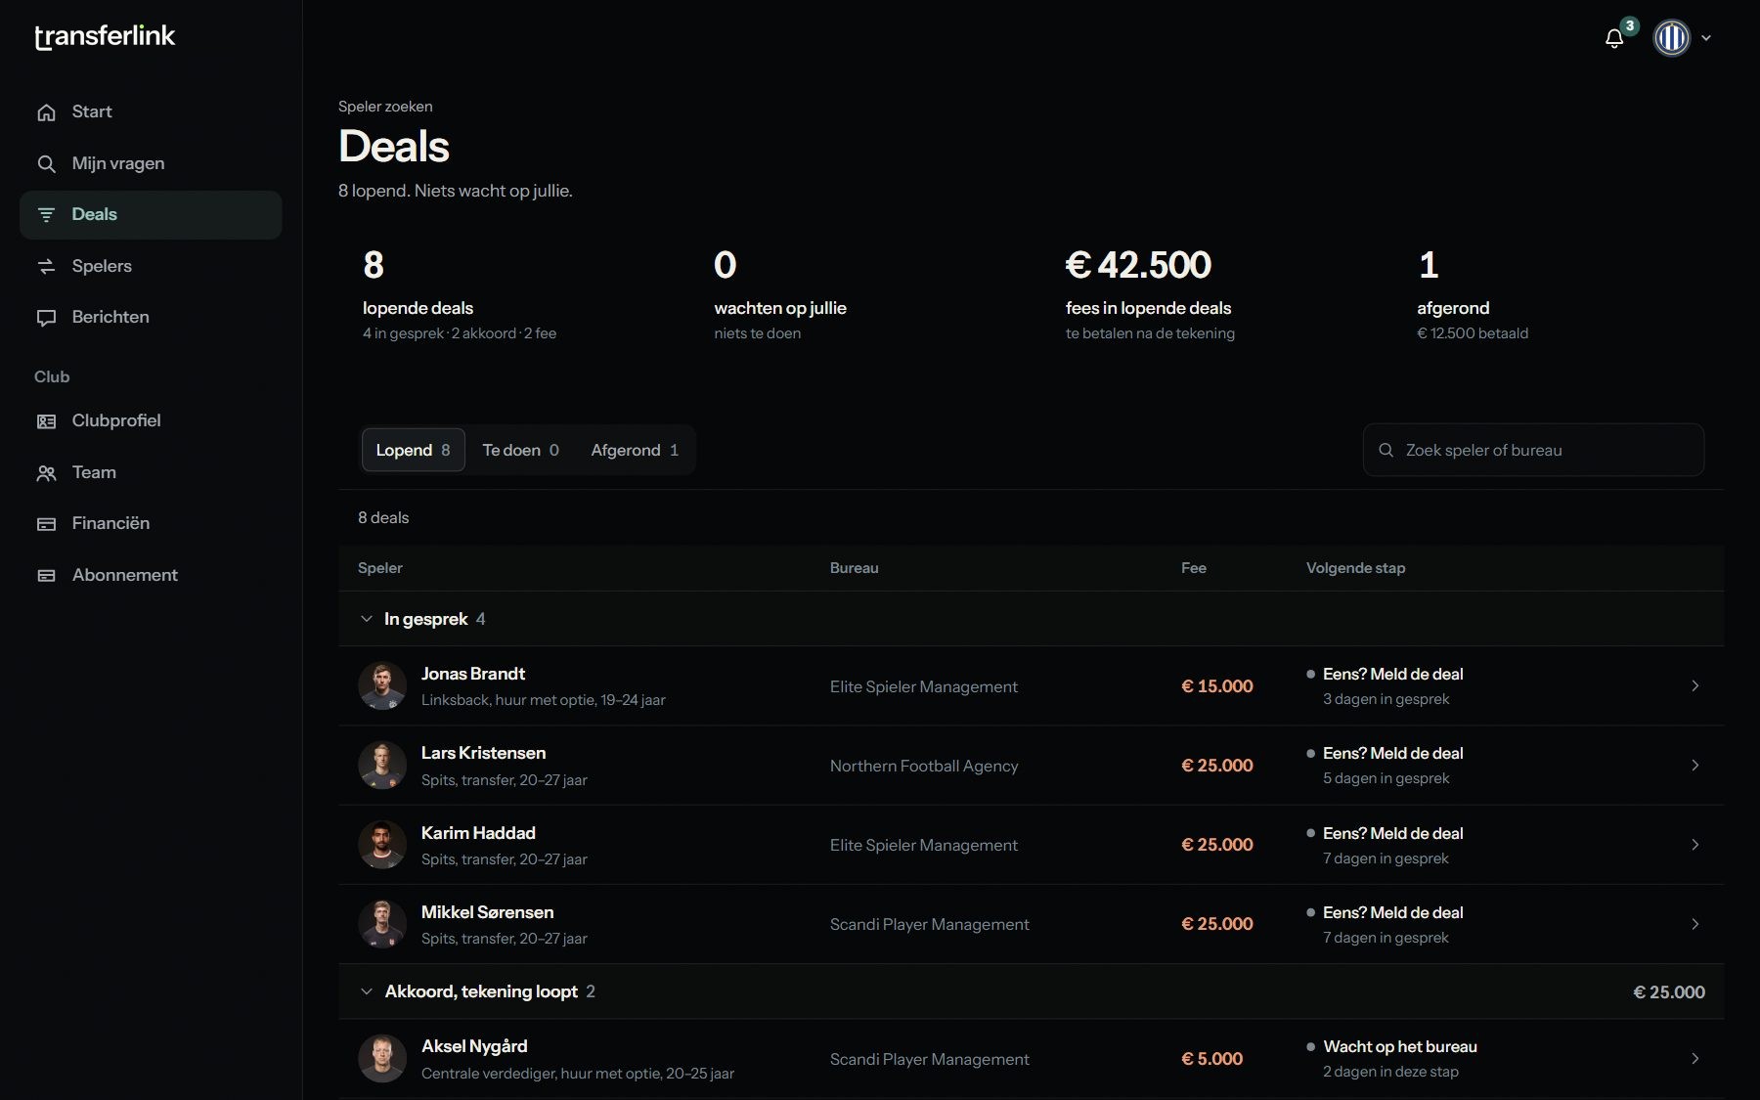
Task: Open Lars Kristensen deal via row chevron
Action: pos(1695,766)
